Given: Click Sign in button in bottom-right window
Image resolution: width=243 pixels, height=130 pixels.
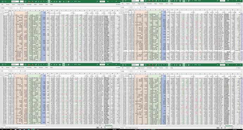Looking at the screenshot, I should 223,65.
